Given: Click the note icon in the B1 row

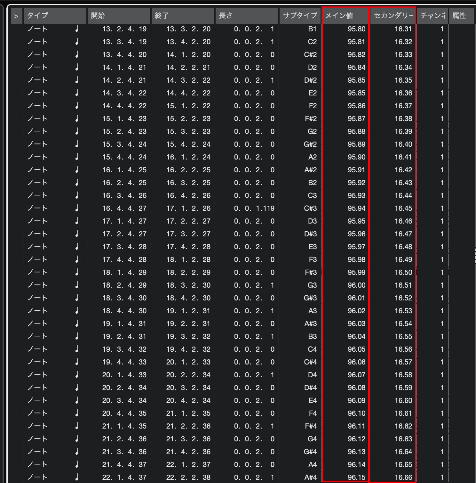Looking at the screenshot, I should pyautogui.click(x=77, y=29).
